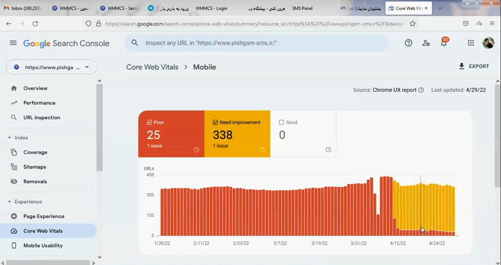Click the Core Web Vitals gauge icon
The image size is (501, 265).
click(14, 231)
